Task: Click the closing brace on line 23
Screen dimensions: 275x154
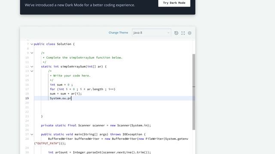Action: (x=42, y=116)
